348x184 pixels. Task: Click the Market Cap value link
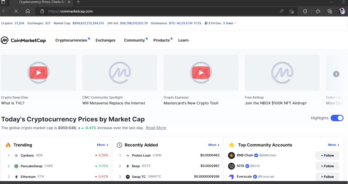point(88,23)
